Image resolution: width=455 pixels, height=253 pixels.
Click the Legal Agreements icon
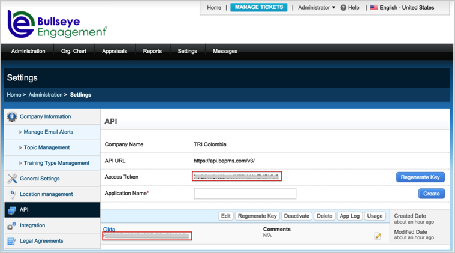[11, 241]
